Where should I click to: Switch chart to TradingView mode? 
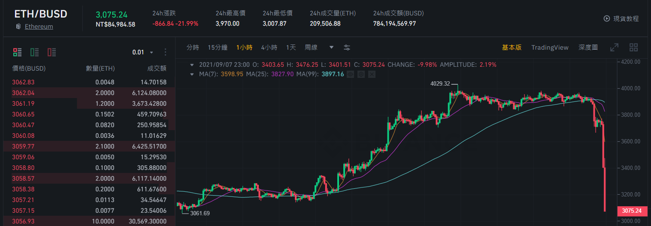pos(550,48)
